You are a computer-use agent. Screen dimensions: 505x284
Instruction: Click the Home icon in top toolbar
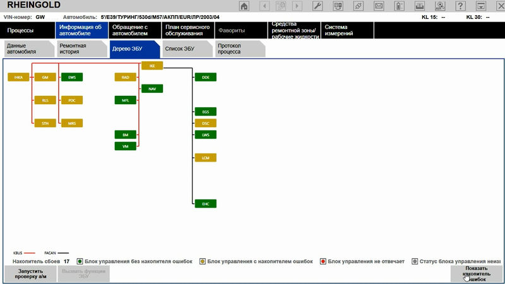(x=244, y=6)
